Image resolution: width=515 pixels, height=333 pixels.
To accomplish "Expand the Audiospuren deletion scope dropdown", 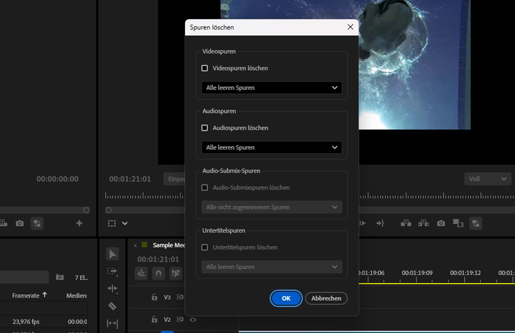I will click(x=271, y=147).
